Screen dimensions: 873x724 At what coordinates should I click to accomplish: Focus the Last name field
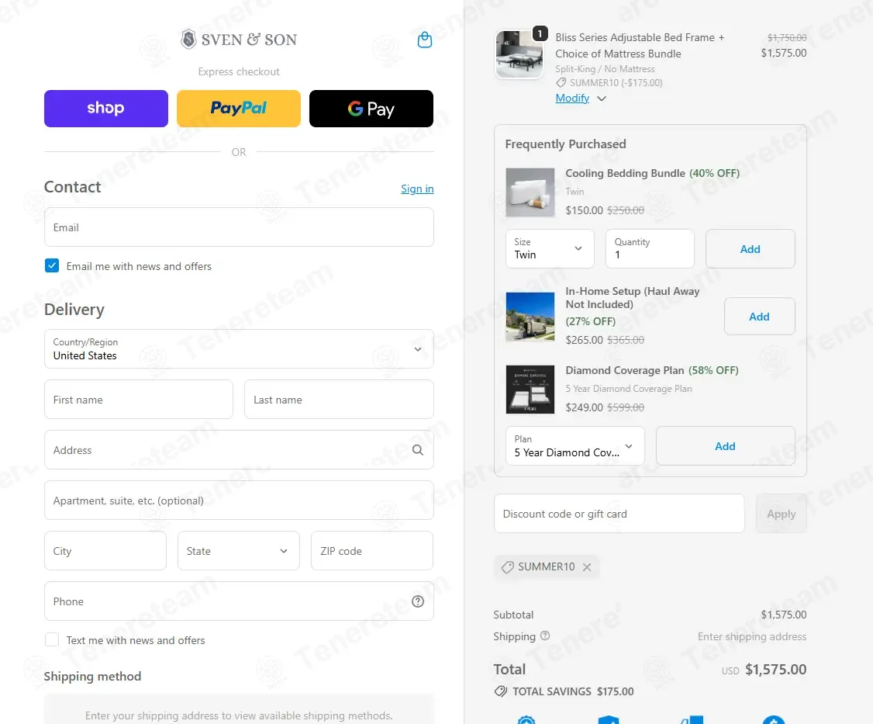click(339, 399)
